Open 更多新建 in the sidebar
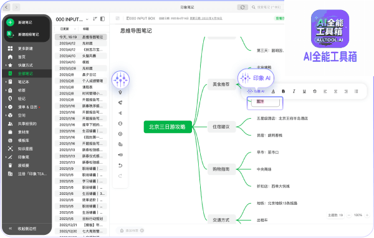Image resolution: width=374 pixels, height=238 pixels. click(26, 49)
